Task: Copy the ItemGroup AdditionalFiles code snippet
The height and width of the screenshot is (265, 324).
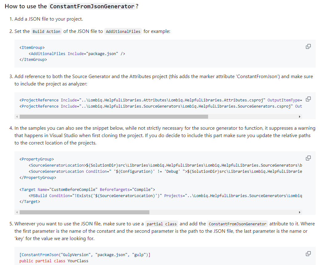Action: coord(308,46)
